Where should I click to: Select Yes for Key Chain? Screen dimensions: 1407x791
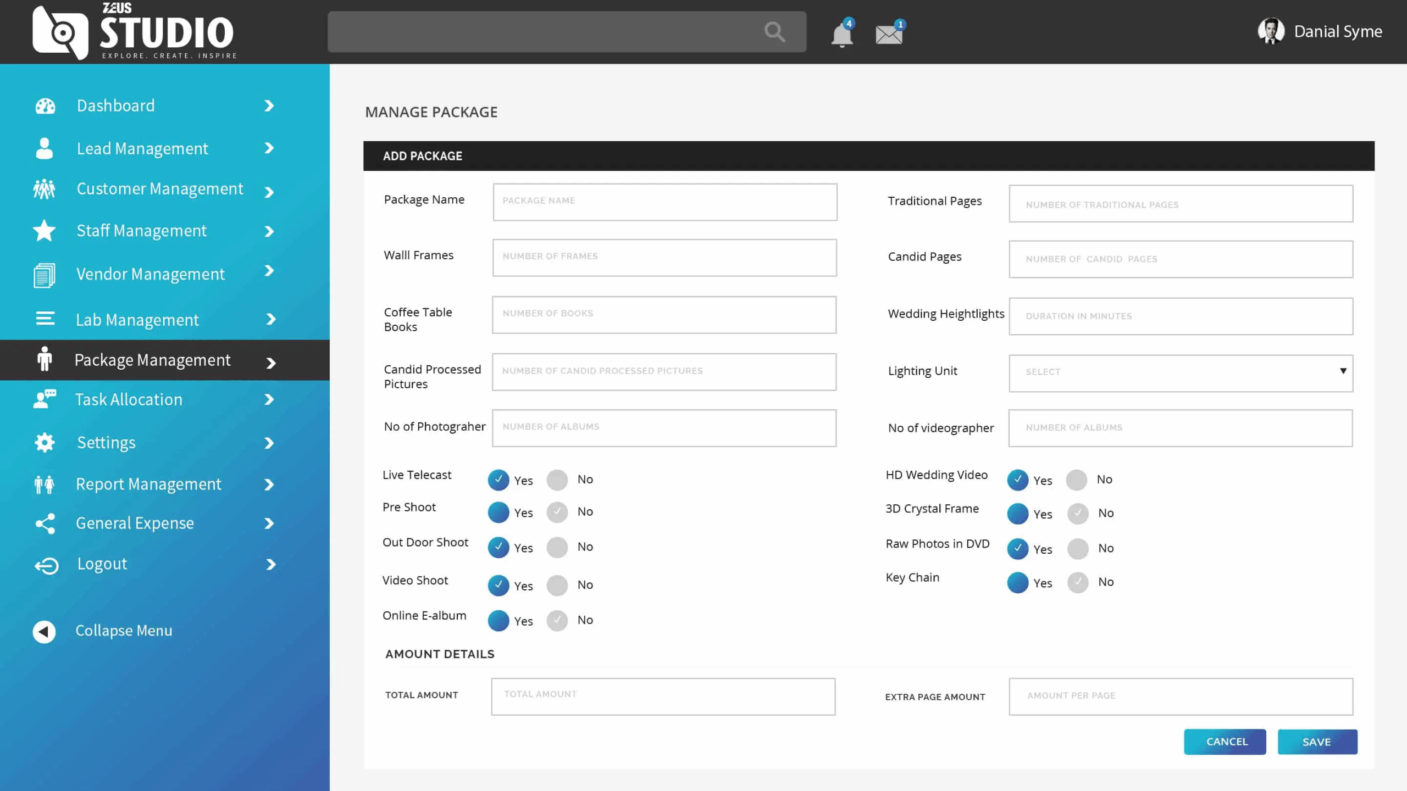click(1017, 582)
